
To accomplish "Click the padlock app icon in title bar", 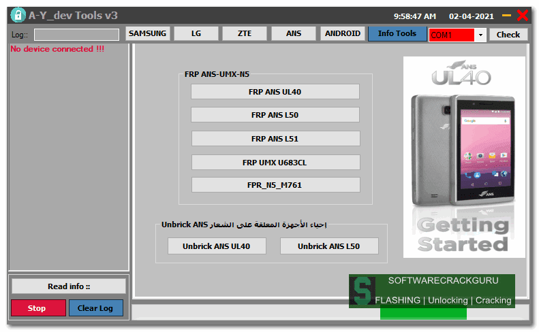I will [18, 15].
